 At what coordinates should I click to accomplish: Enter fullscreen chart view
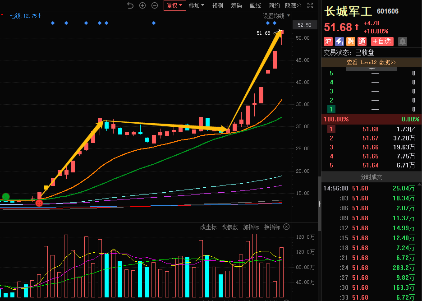(310, 5)
